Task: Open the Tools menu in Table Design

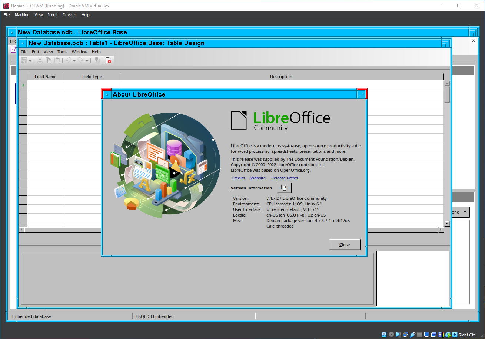Action: (x=62, y=52)
